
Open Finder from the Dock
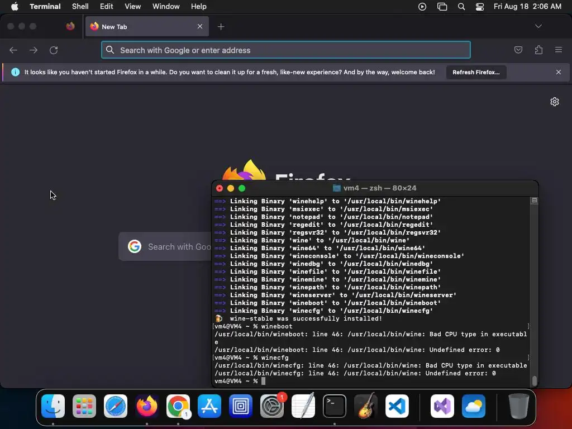53,406
